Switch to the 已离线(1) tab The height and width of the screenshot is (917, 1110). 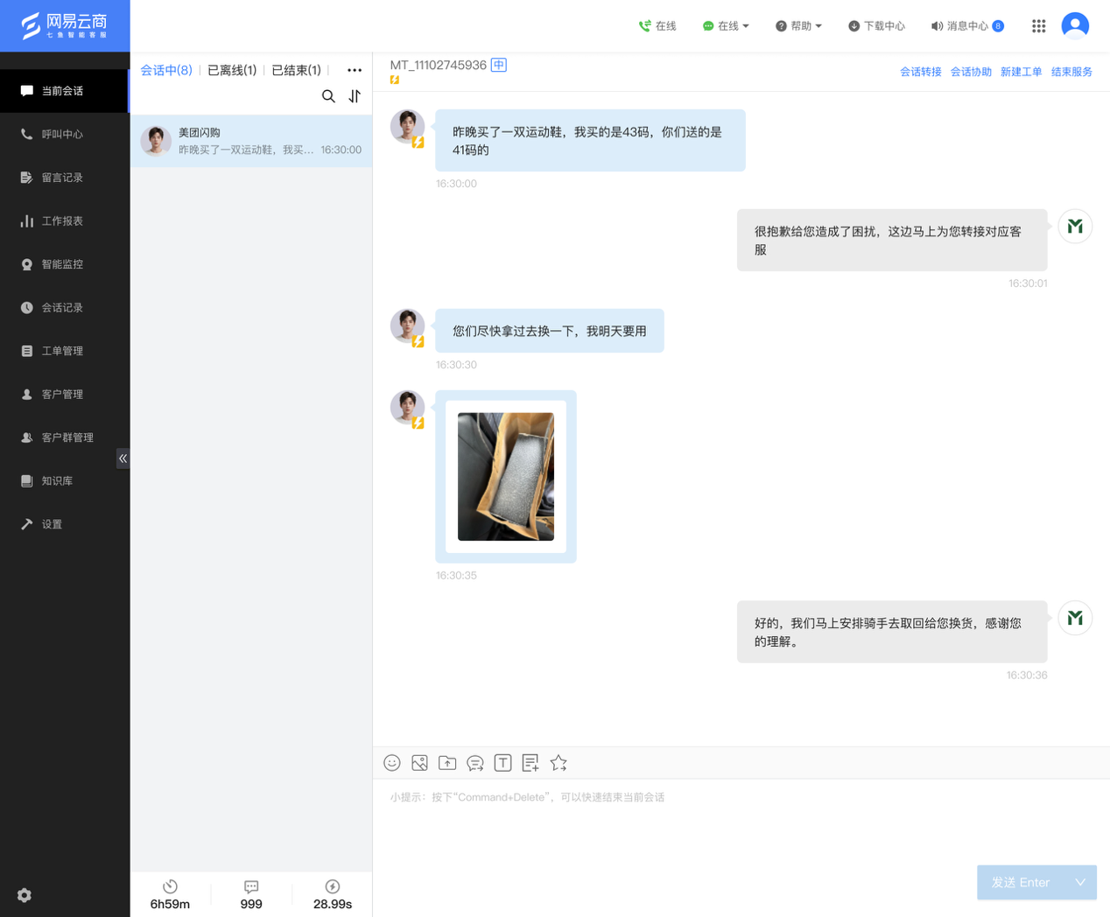(232, 70)
